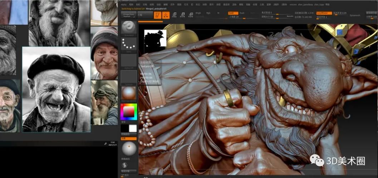
Task: Click the black silhouette thumbnail in viewport
Action: (155, 38)
